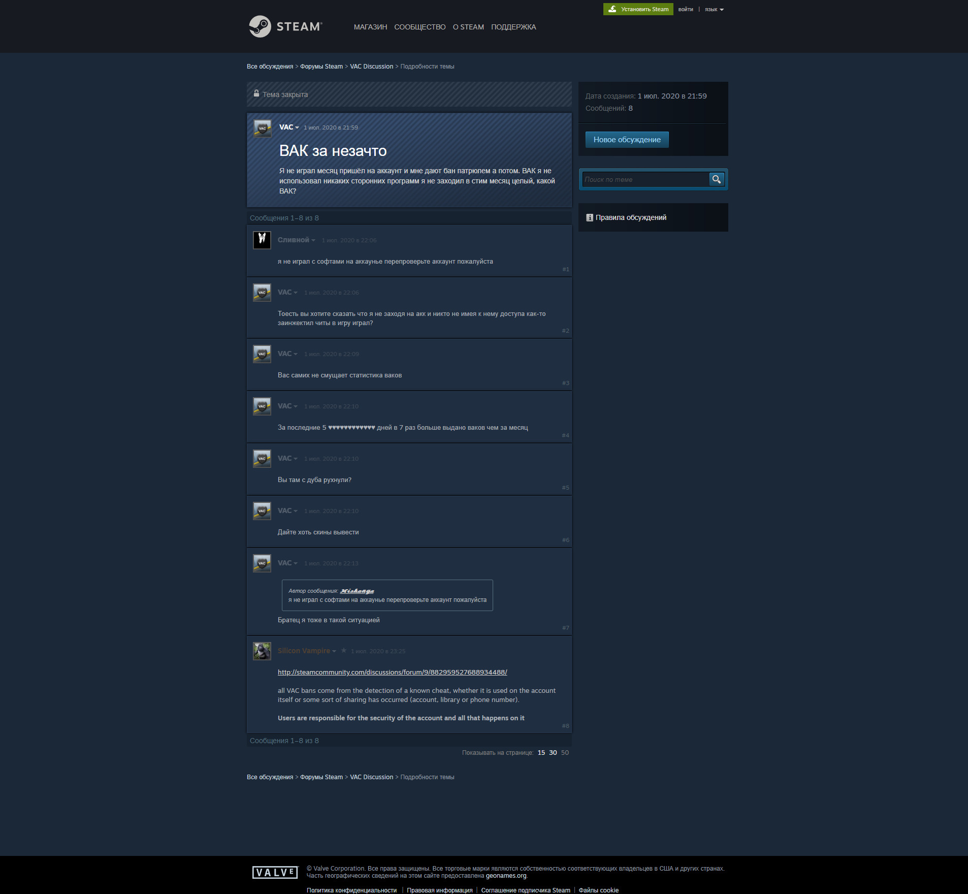The height and width of the screenshot is (894, 968).
Task: Click the VAC avatar in post #2
Action: point(262,292)
